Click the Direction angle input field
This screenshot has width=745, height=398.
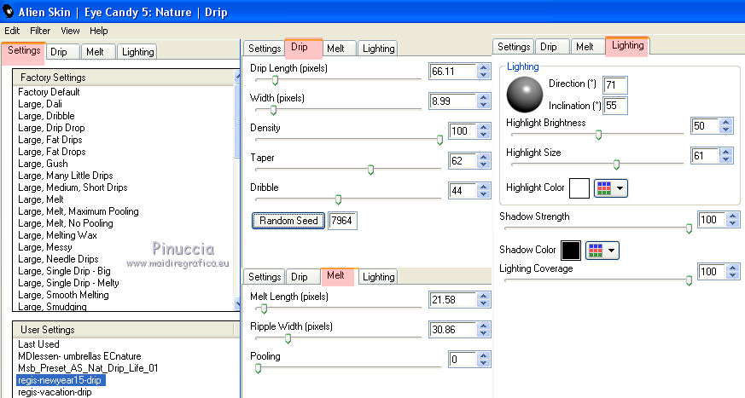click(614, 85)
